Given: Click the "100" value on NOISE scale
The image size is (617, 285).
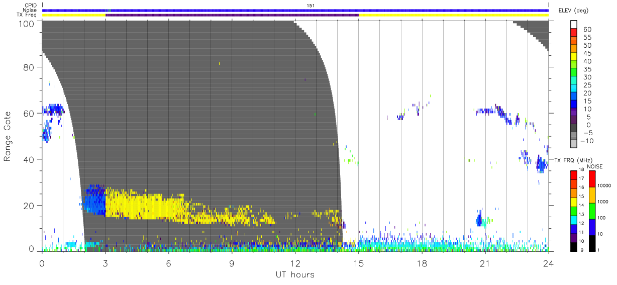Looking at the screenshot, I should [x=602, y=218].
